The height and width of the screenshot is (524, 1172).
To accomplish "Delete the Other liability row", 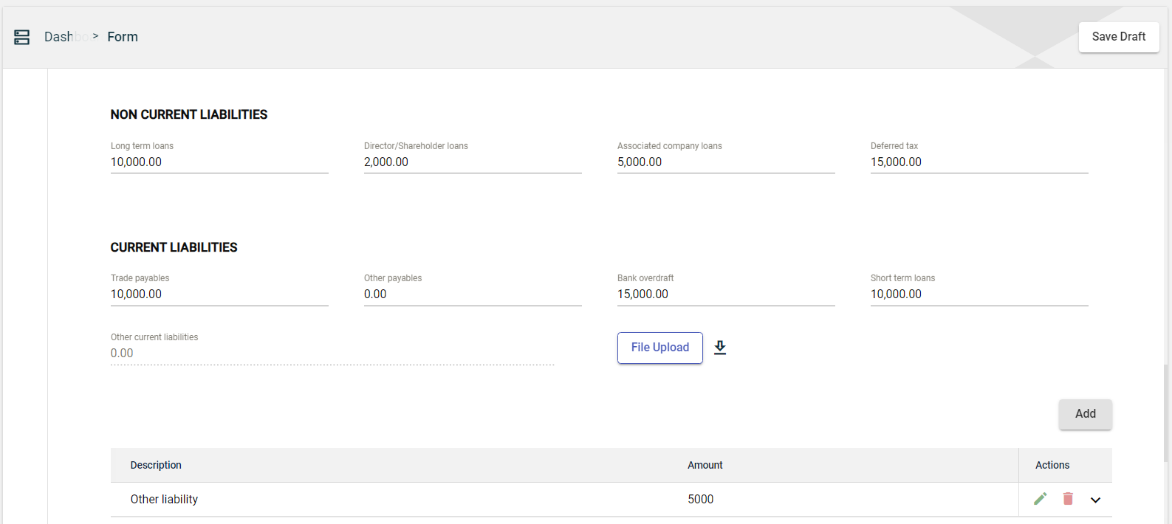I will click(x=1068, y=499).
